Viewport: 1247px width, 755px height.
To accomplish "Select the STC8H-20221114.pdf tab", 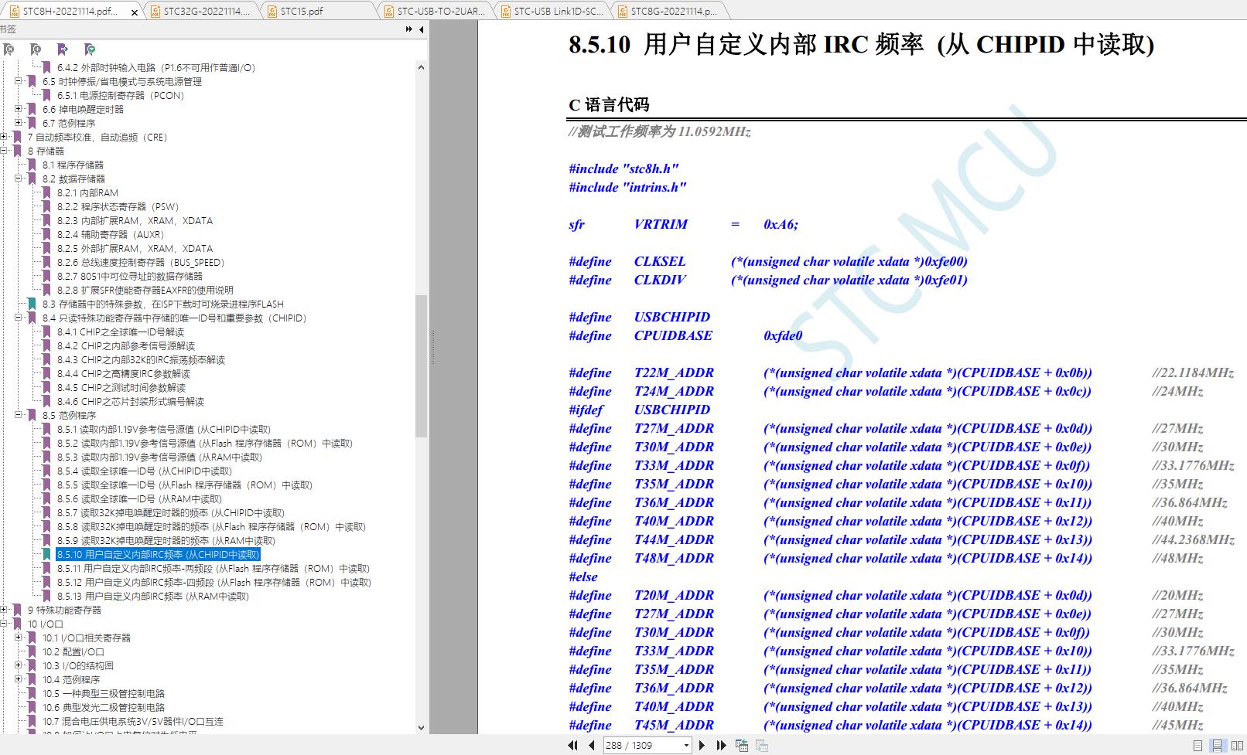I will [71, 11].
